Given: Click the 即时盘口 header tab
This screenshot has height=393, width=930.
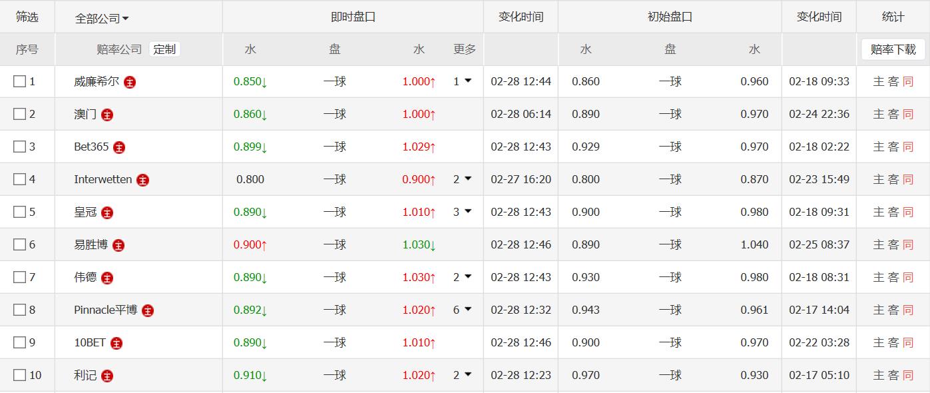Looking at the screenshot, I should [353, 17].
